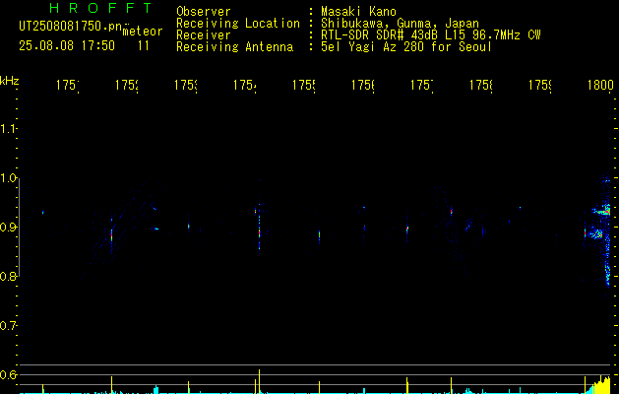Click the 0.9 frequency axis label
The image size is (619, 394).
(8, 227)
